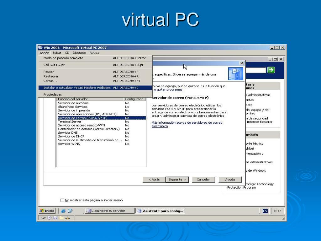Viewport: 321px width, 241px height.
Task: Select 'Servidor de multimedia de transmisión' row
Action: (102, 140)
